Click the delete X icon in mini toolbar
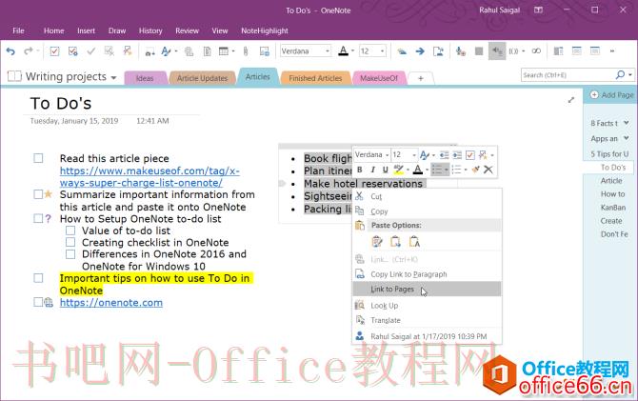The width and height of the screenshot is (638, 401). point(488,170)
